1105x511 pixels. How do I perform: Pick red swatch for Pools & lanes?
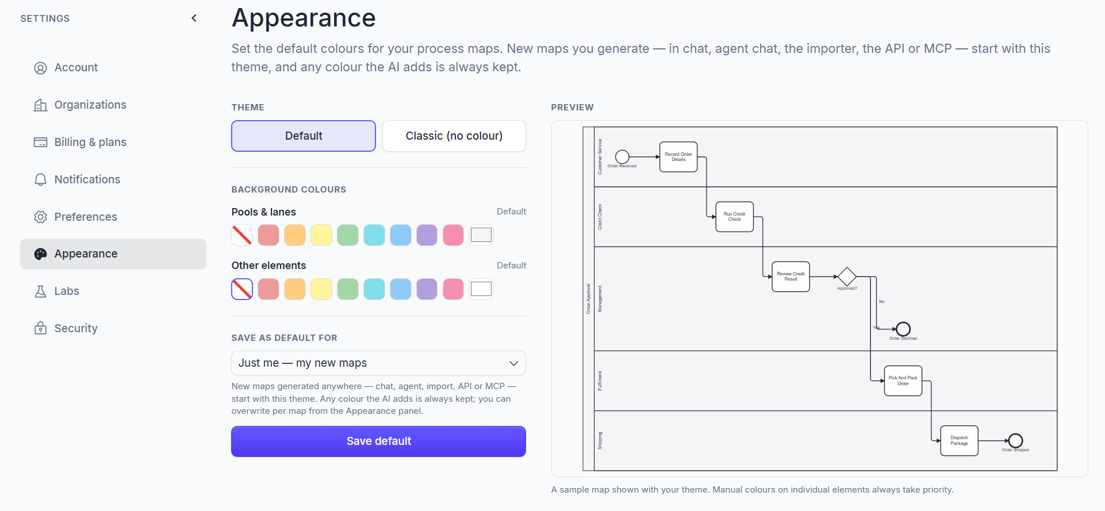(x=268, y=235)
